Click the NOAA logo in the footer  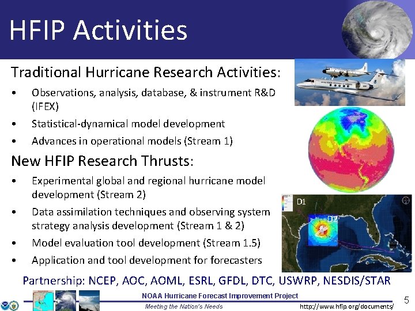tap(5, 305)
